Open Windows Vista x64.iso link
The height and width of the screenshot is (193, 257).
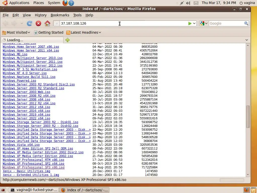[21, 144]
